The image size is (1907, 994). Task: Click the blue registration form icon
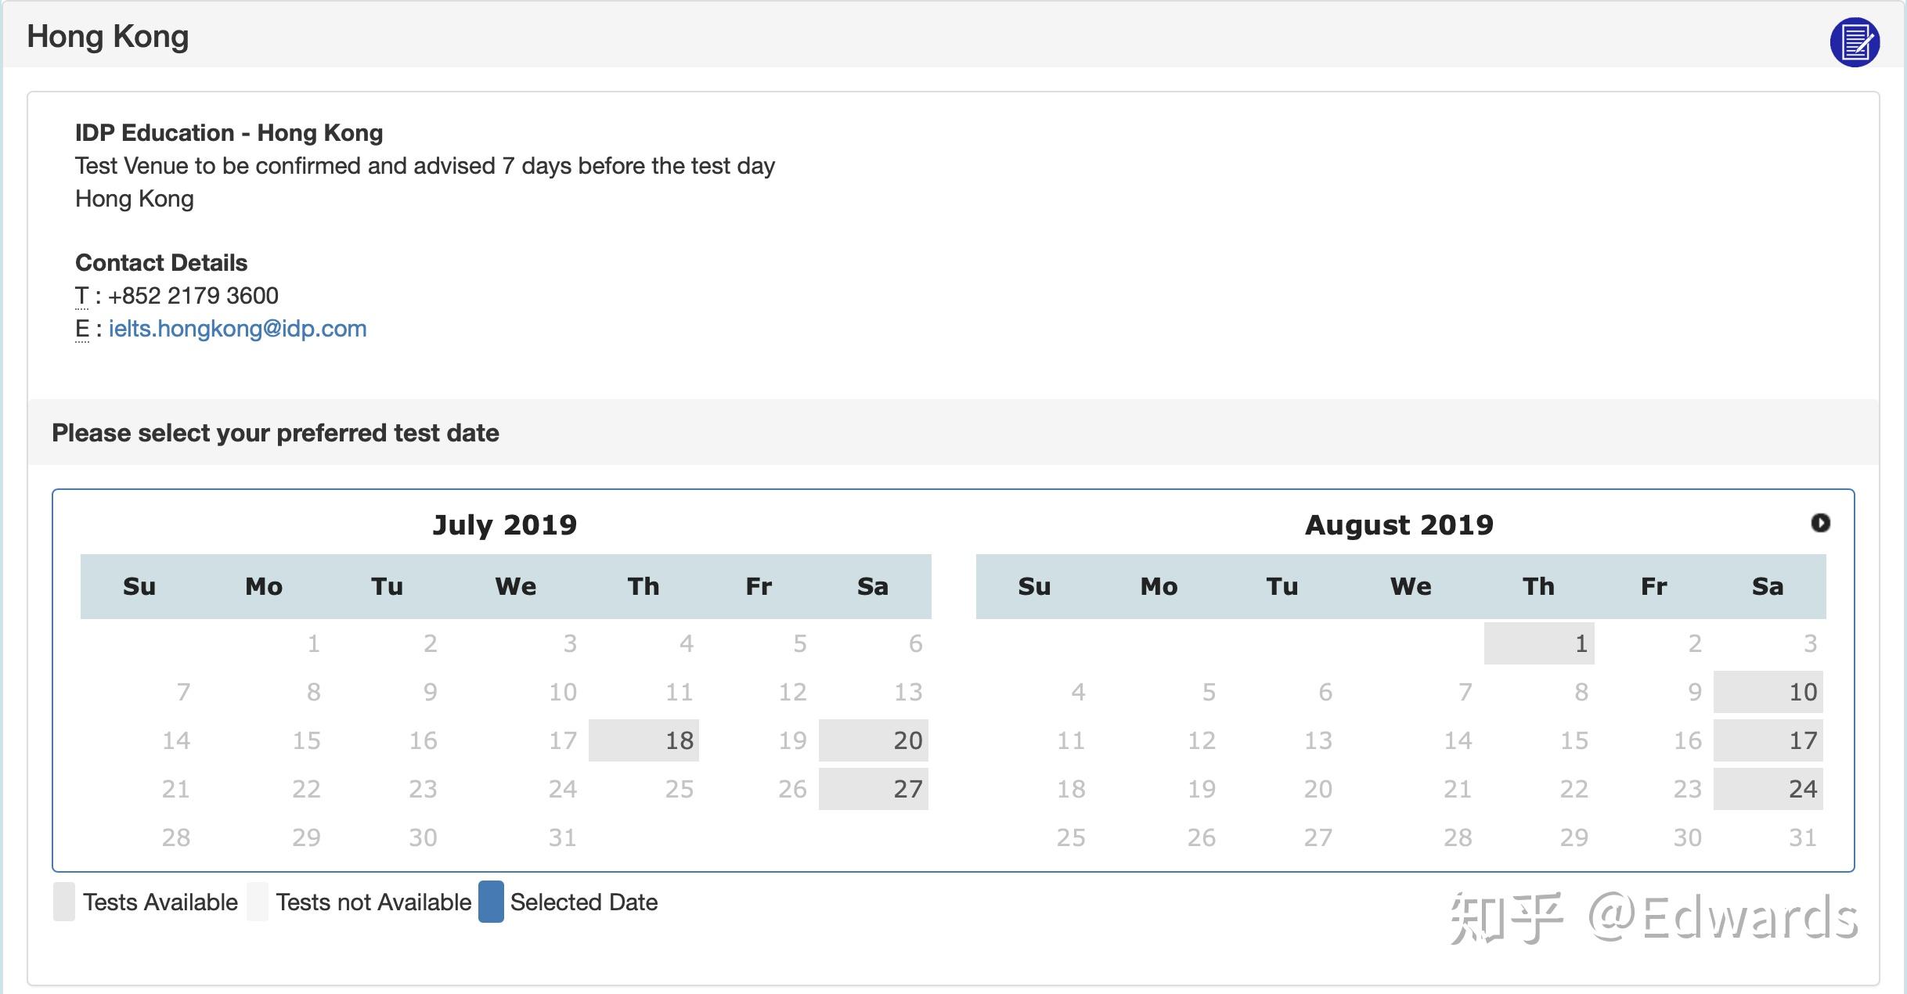(x=1854, y=41)
